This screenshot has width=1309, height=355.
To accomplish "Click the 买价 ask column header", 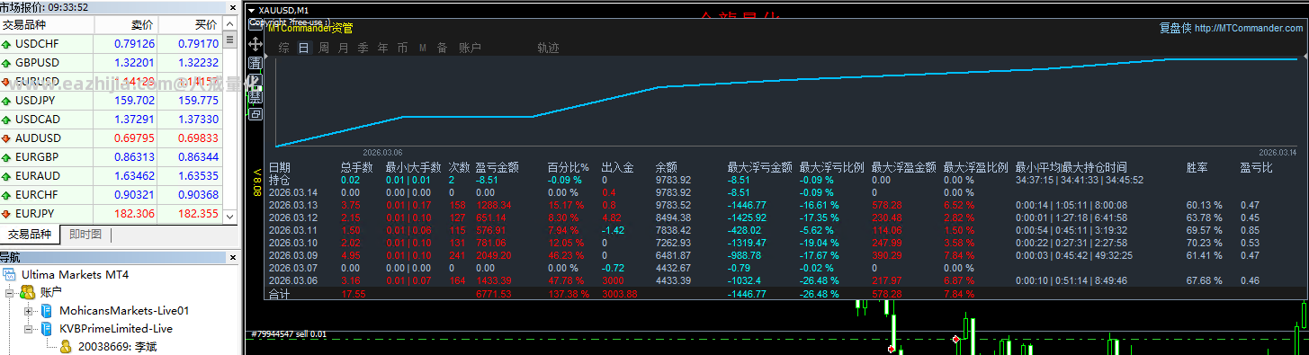I will (190, 25).
